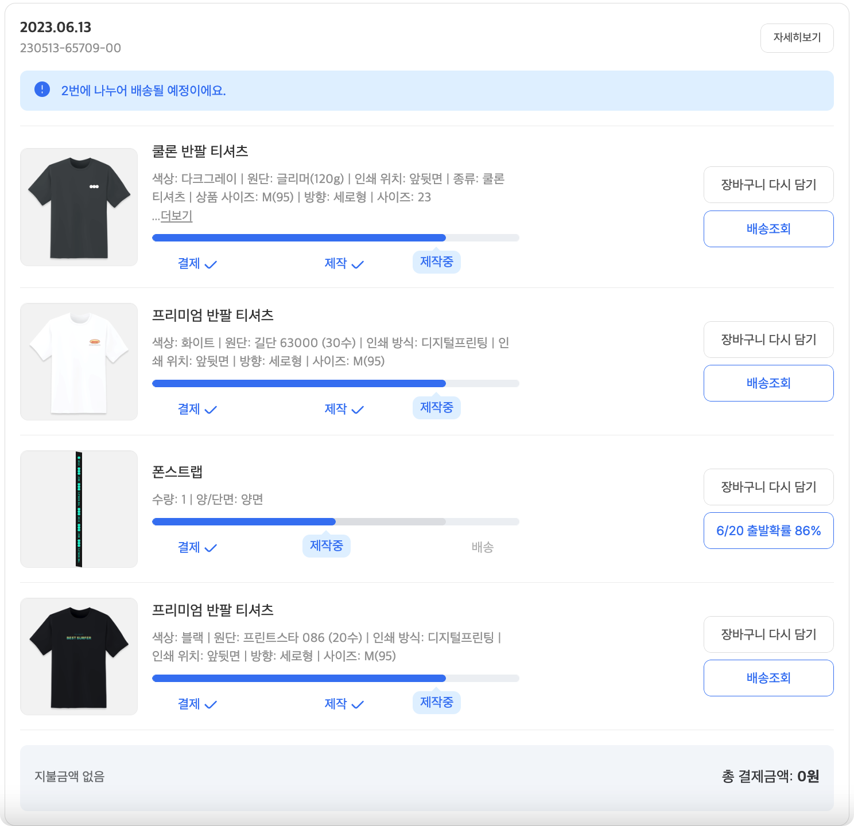The width and height of the screenshot is (854, 826).
Task: Click the progress bar of the 폰스트랩 item
Action: coord(335,521)
